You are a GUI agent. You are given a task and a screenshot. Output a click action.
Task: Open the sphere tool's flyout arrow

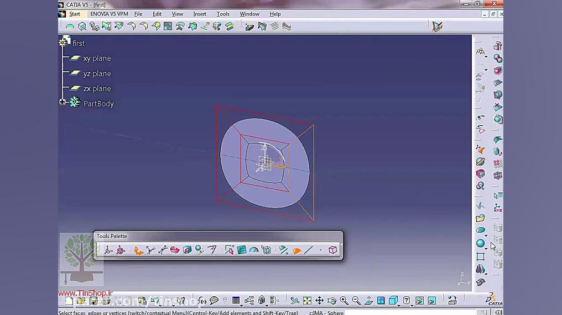click(486, 248)
